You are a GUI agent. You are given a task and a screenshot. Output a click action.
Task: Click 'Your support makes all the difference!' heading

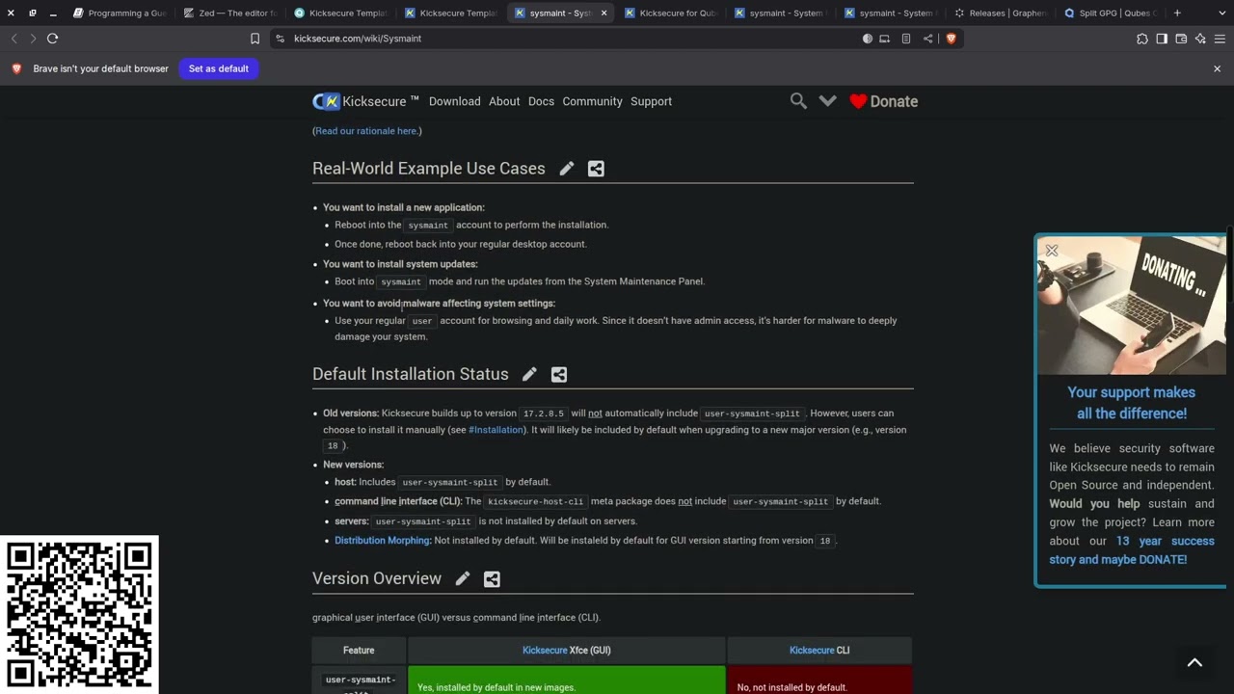[x=1132, y=403]
